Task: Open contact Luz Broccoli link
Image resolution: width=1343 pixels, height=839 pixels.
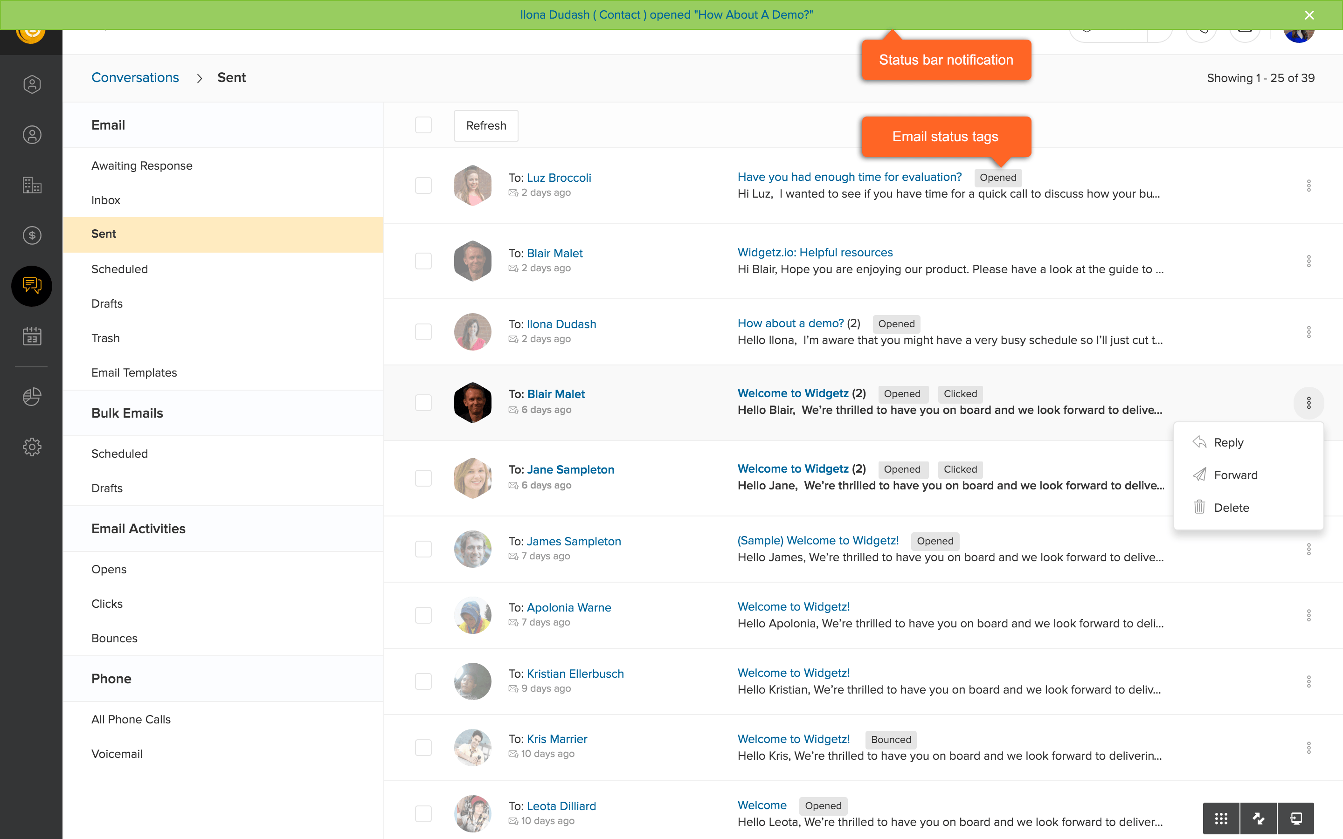Action: click(559, 178)
